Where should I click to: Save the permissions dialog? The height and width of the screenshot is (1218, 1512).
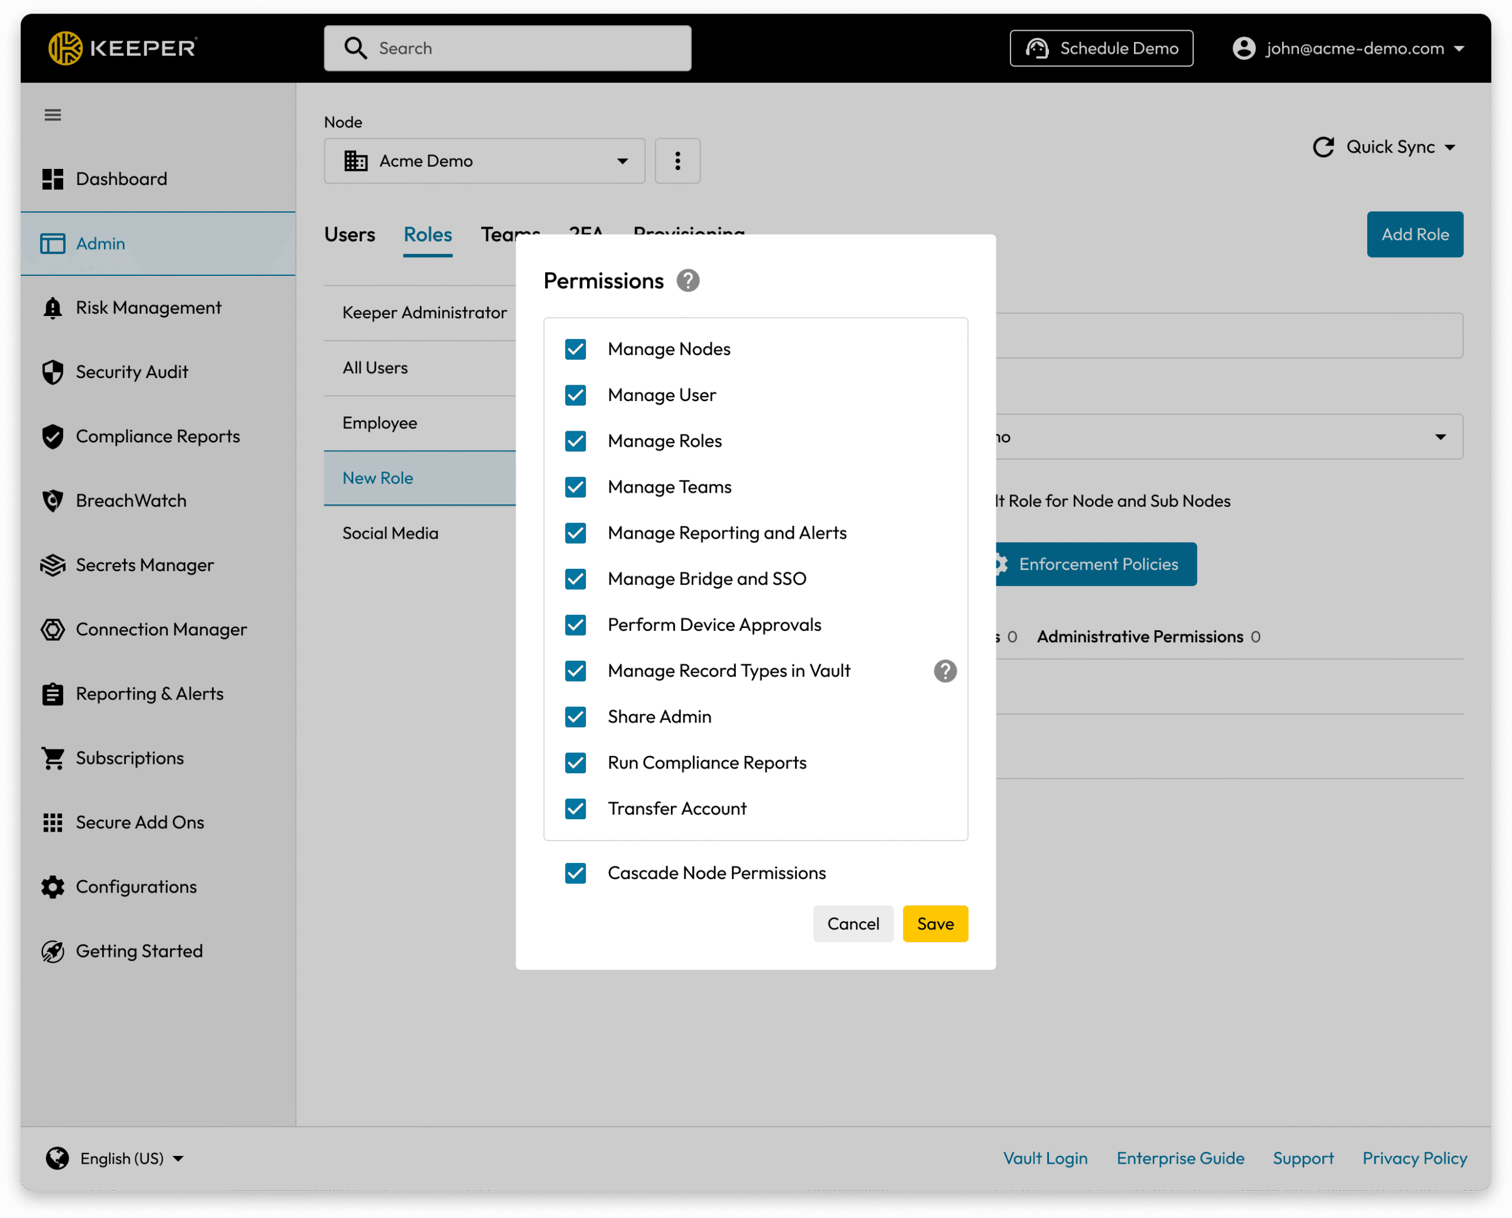tap(934, 923)
